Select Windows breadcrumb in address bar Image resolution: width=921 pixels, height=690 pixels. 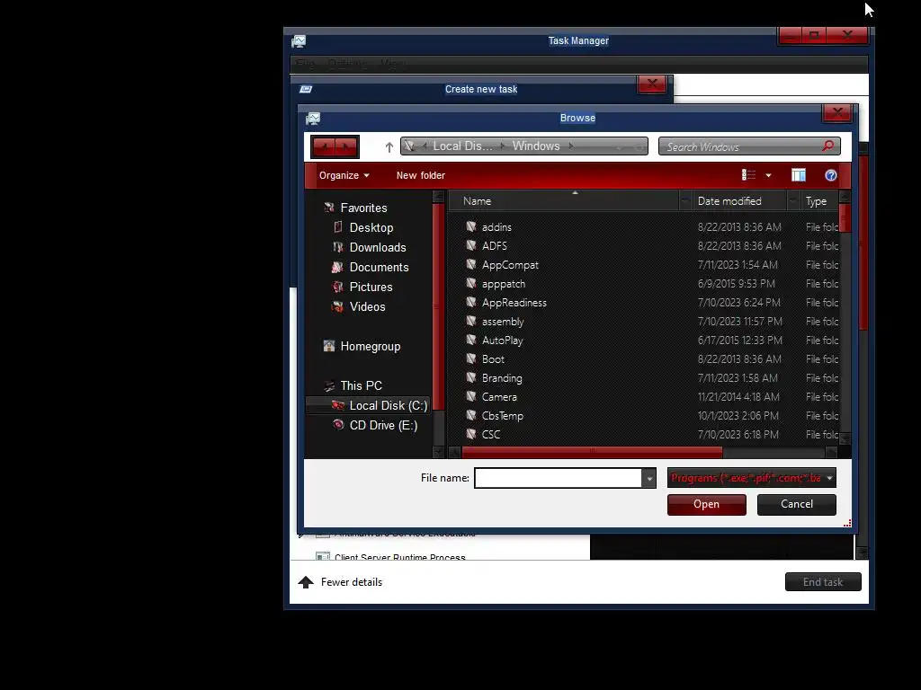click(536, 146)
